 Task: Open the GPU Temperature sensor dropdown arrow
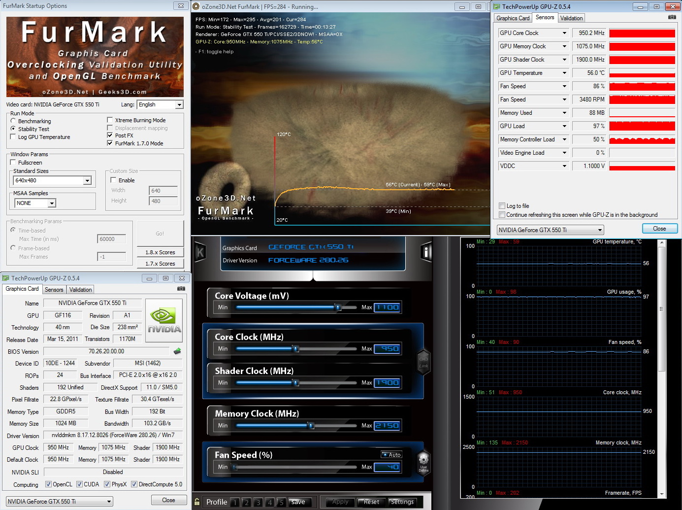(564, 73)
